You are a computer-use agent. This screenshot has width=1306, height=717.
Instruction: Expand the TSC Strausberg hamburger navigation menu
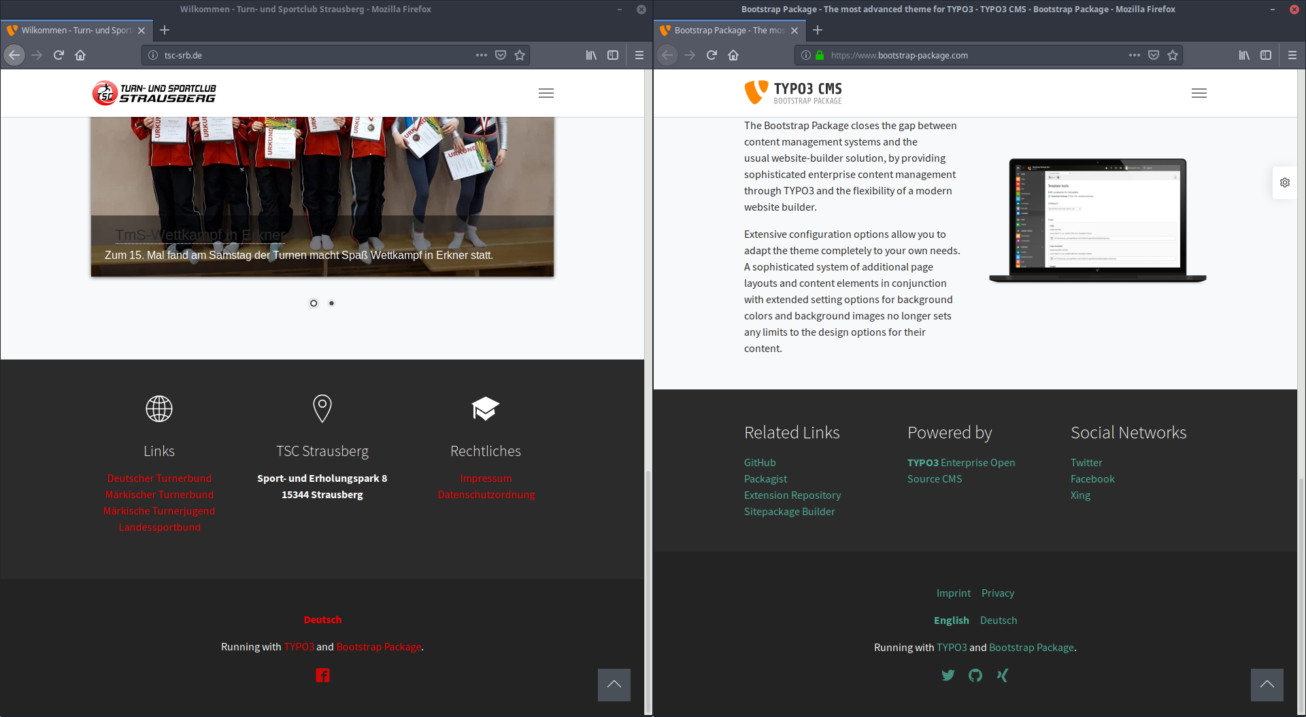pos(546,93)
